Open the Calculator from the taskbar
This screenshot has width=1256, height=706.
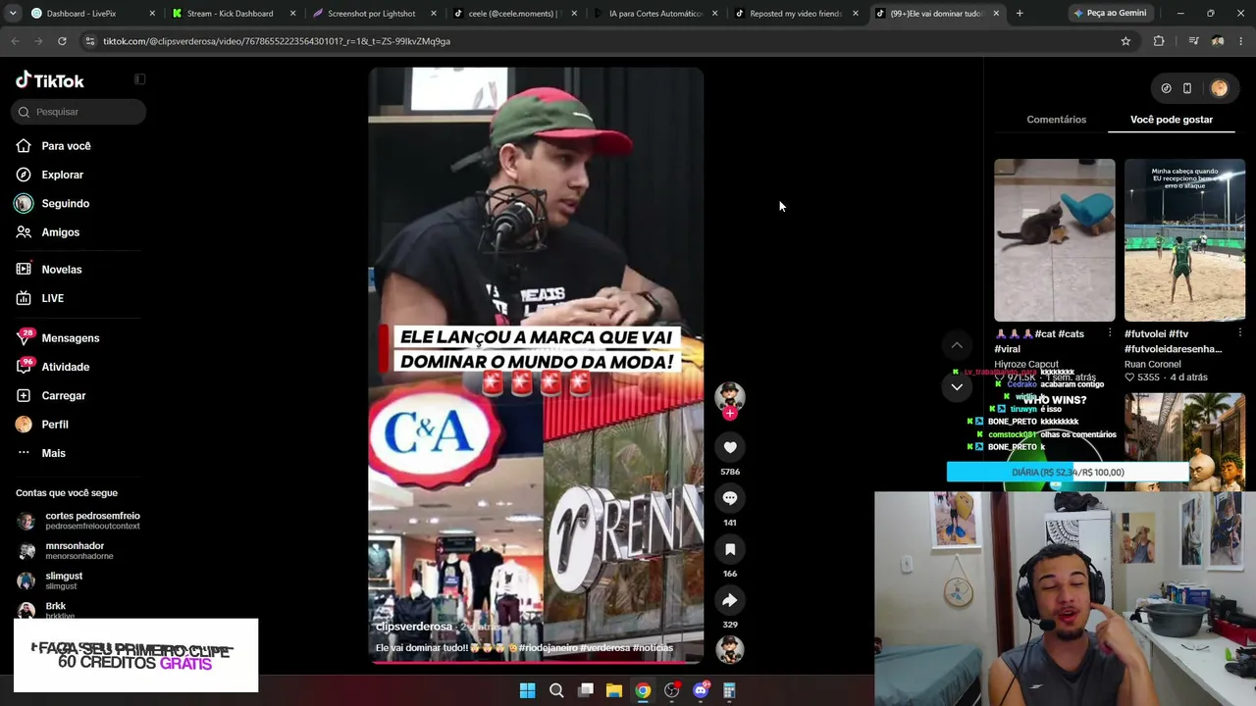point(729,690)
